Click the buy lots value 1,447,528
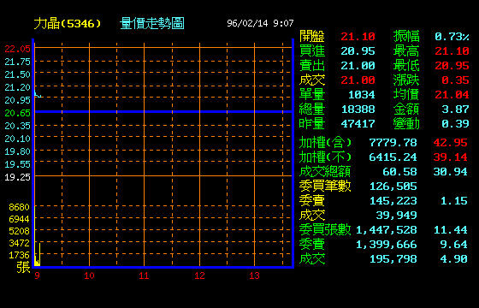The height and width of the screenshot is (308, 479). click(387, 230)
